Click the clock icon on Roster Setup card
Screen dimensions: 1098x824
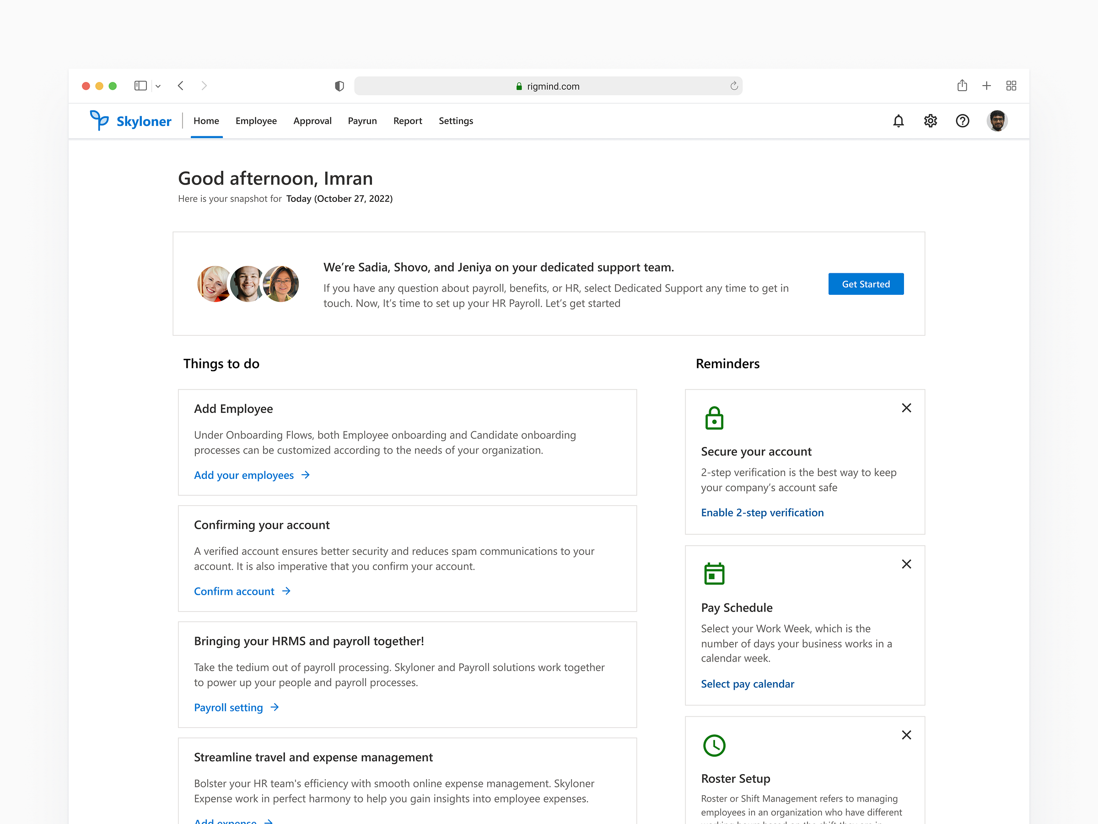tap(714, 745)
